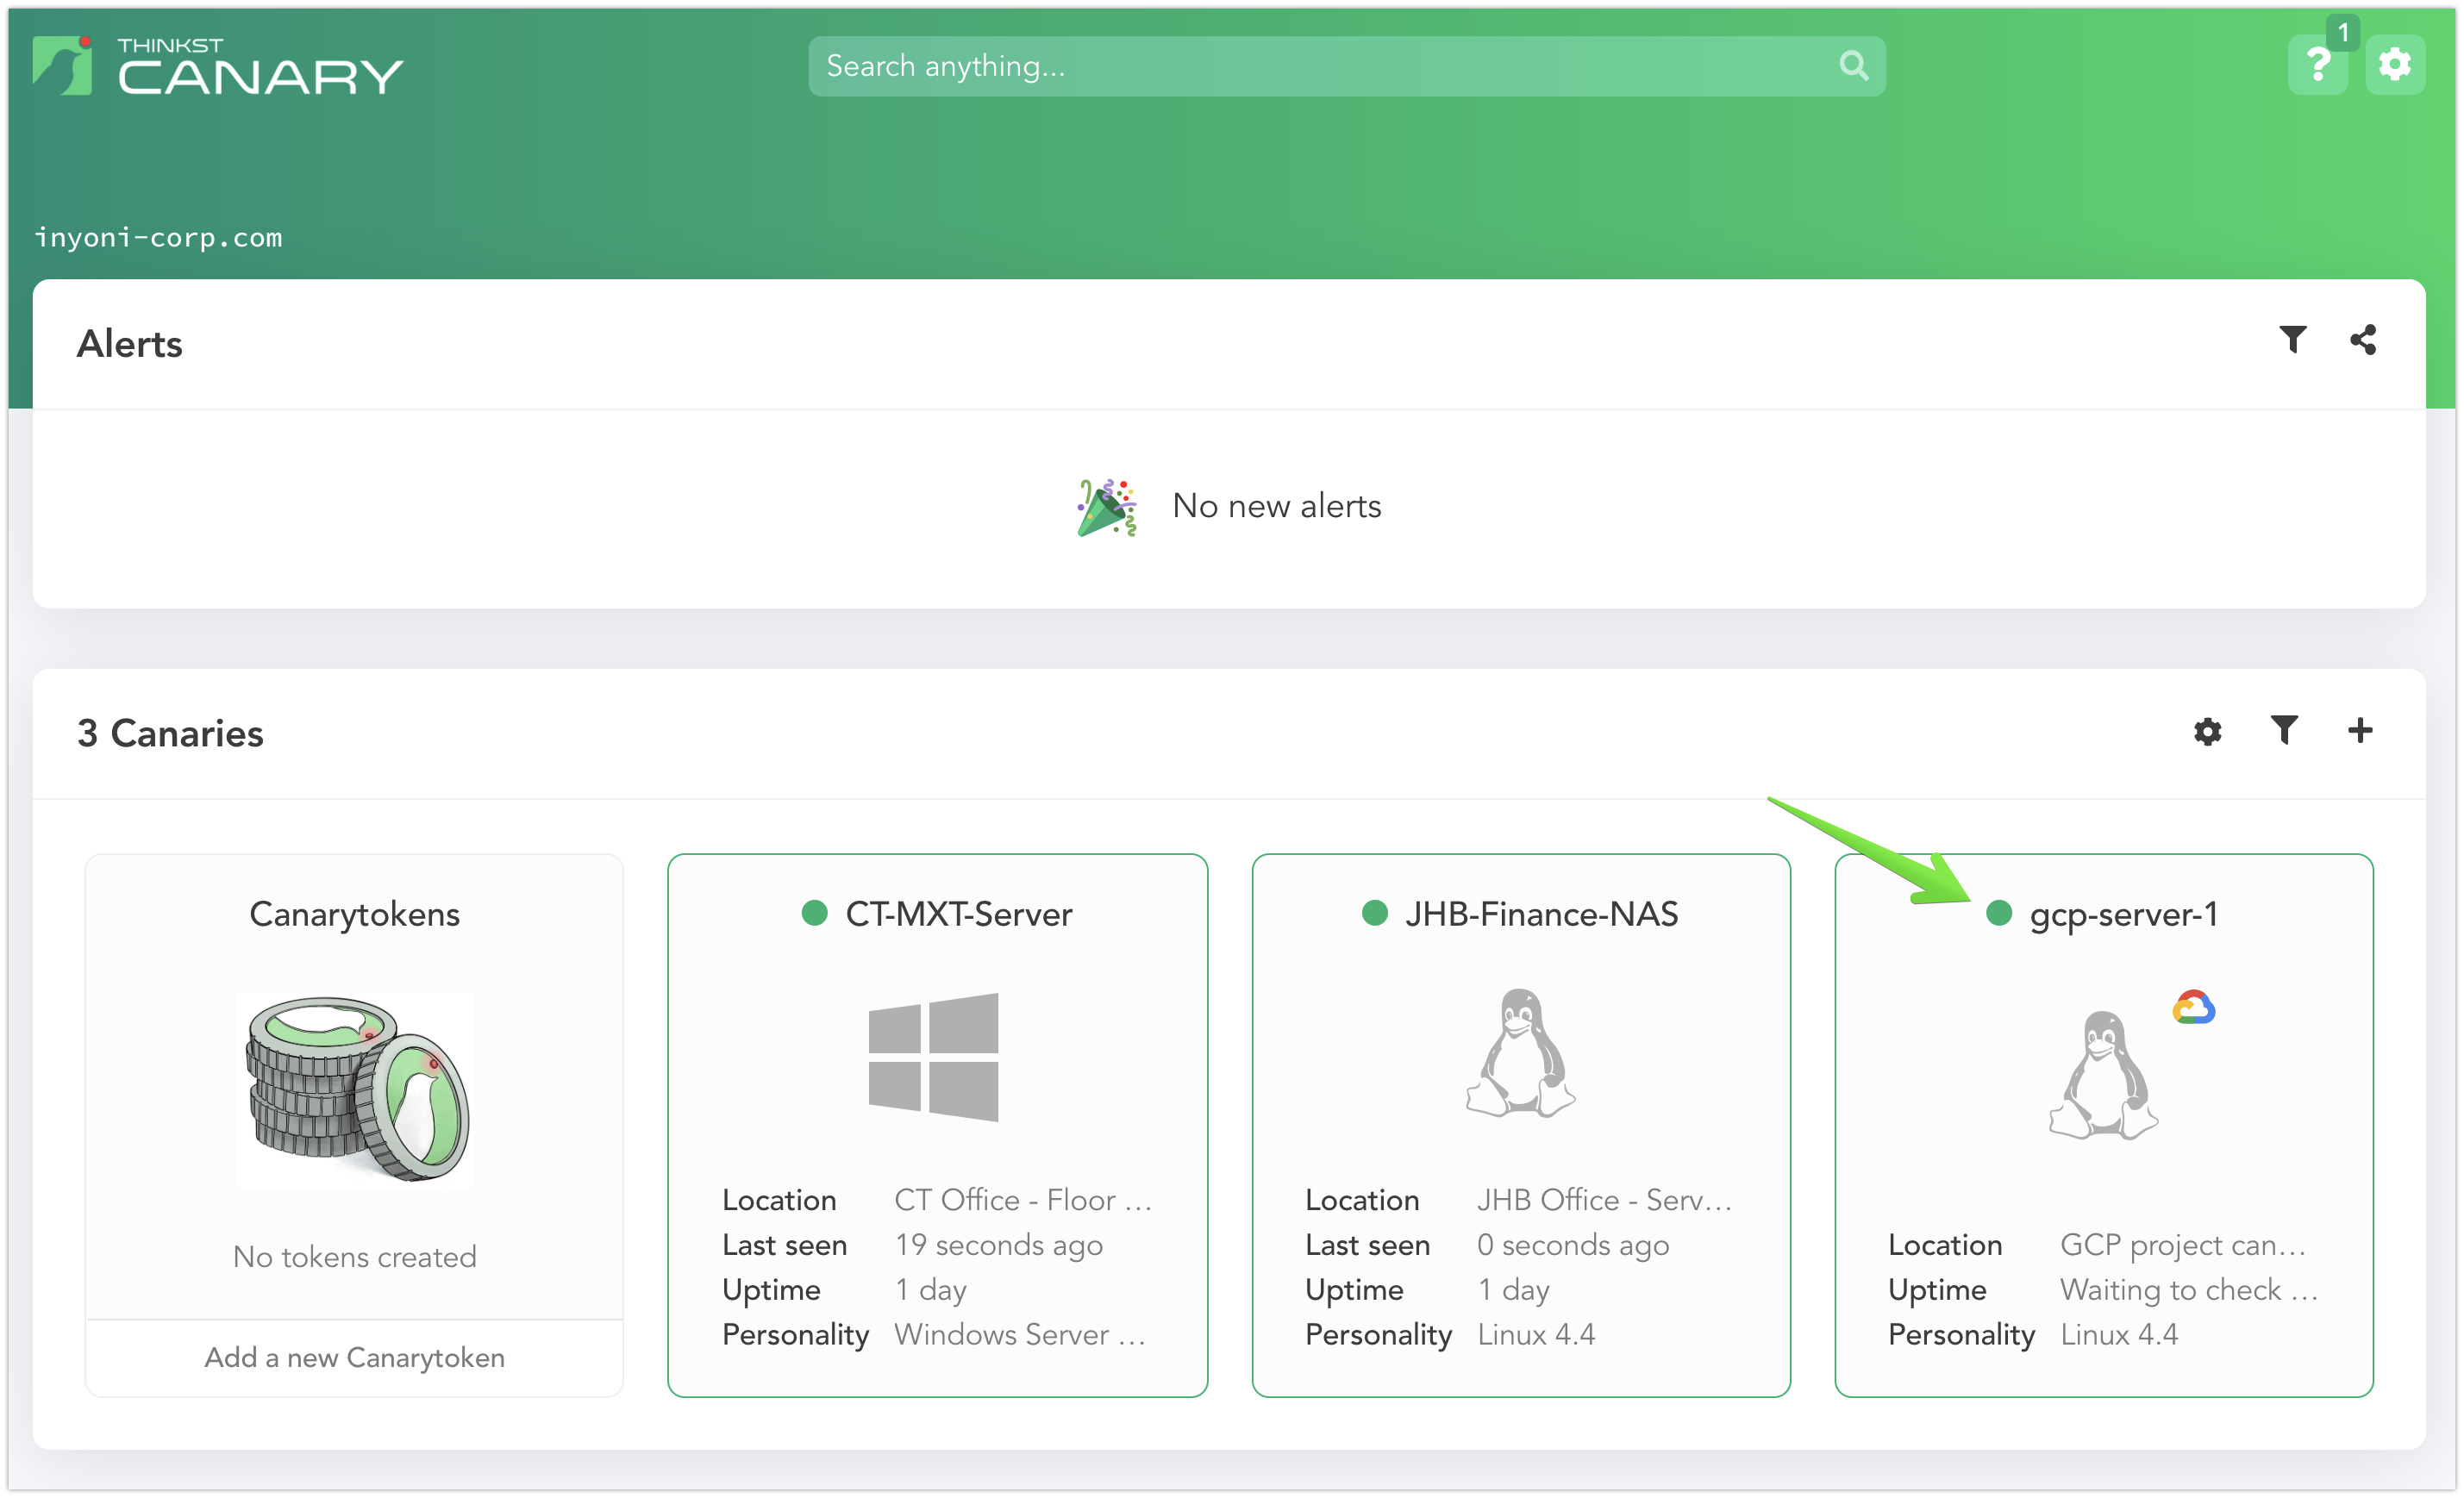Click gcp-server-1 'Linux 4.4' personality value
2464x1498 pixels.
[2119, 1334]
